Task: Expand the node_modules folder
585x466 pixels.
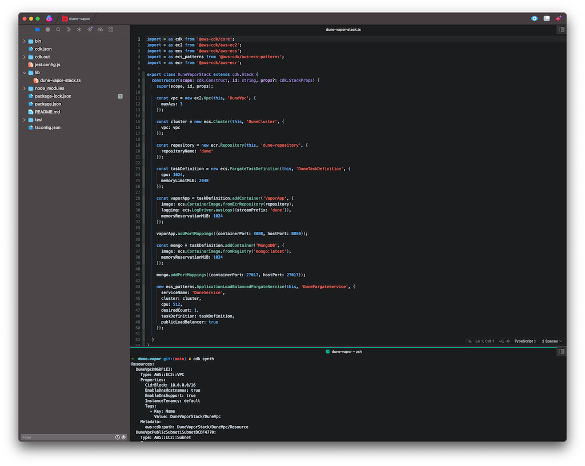Action: [x=24, y=89]
